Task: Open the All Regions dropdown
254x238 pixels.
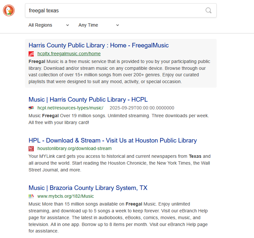Action: tap(49, 25)
